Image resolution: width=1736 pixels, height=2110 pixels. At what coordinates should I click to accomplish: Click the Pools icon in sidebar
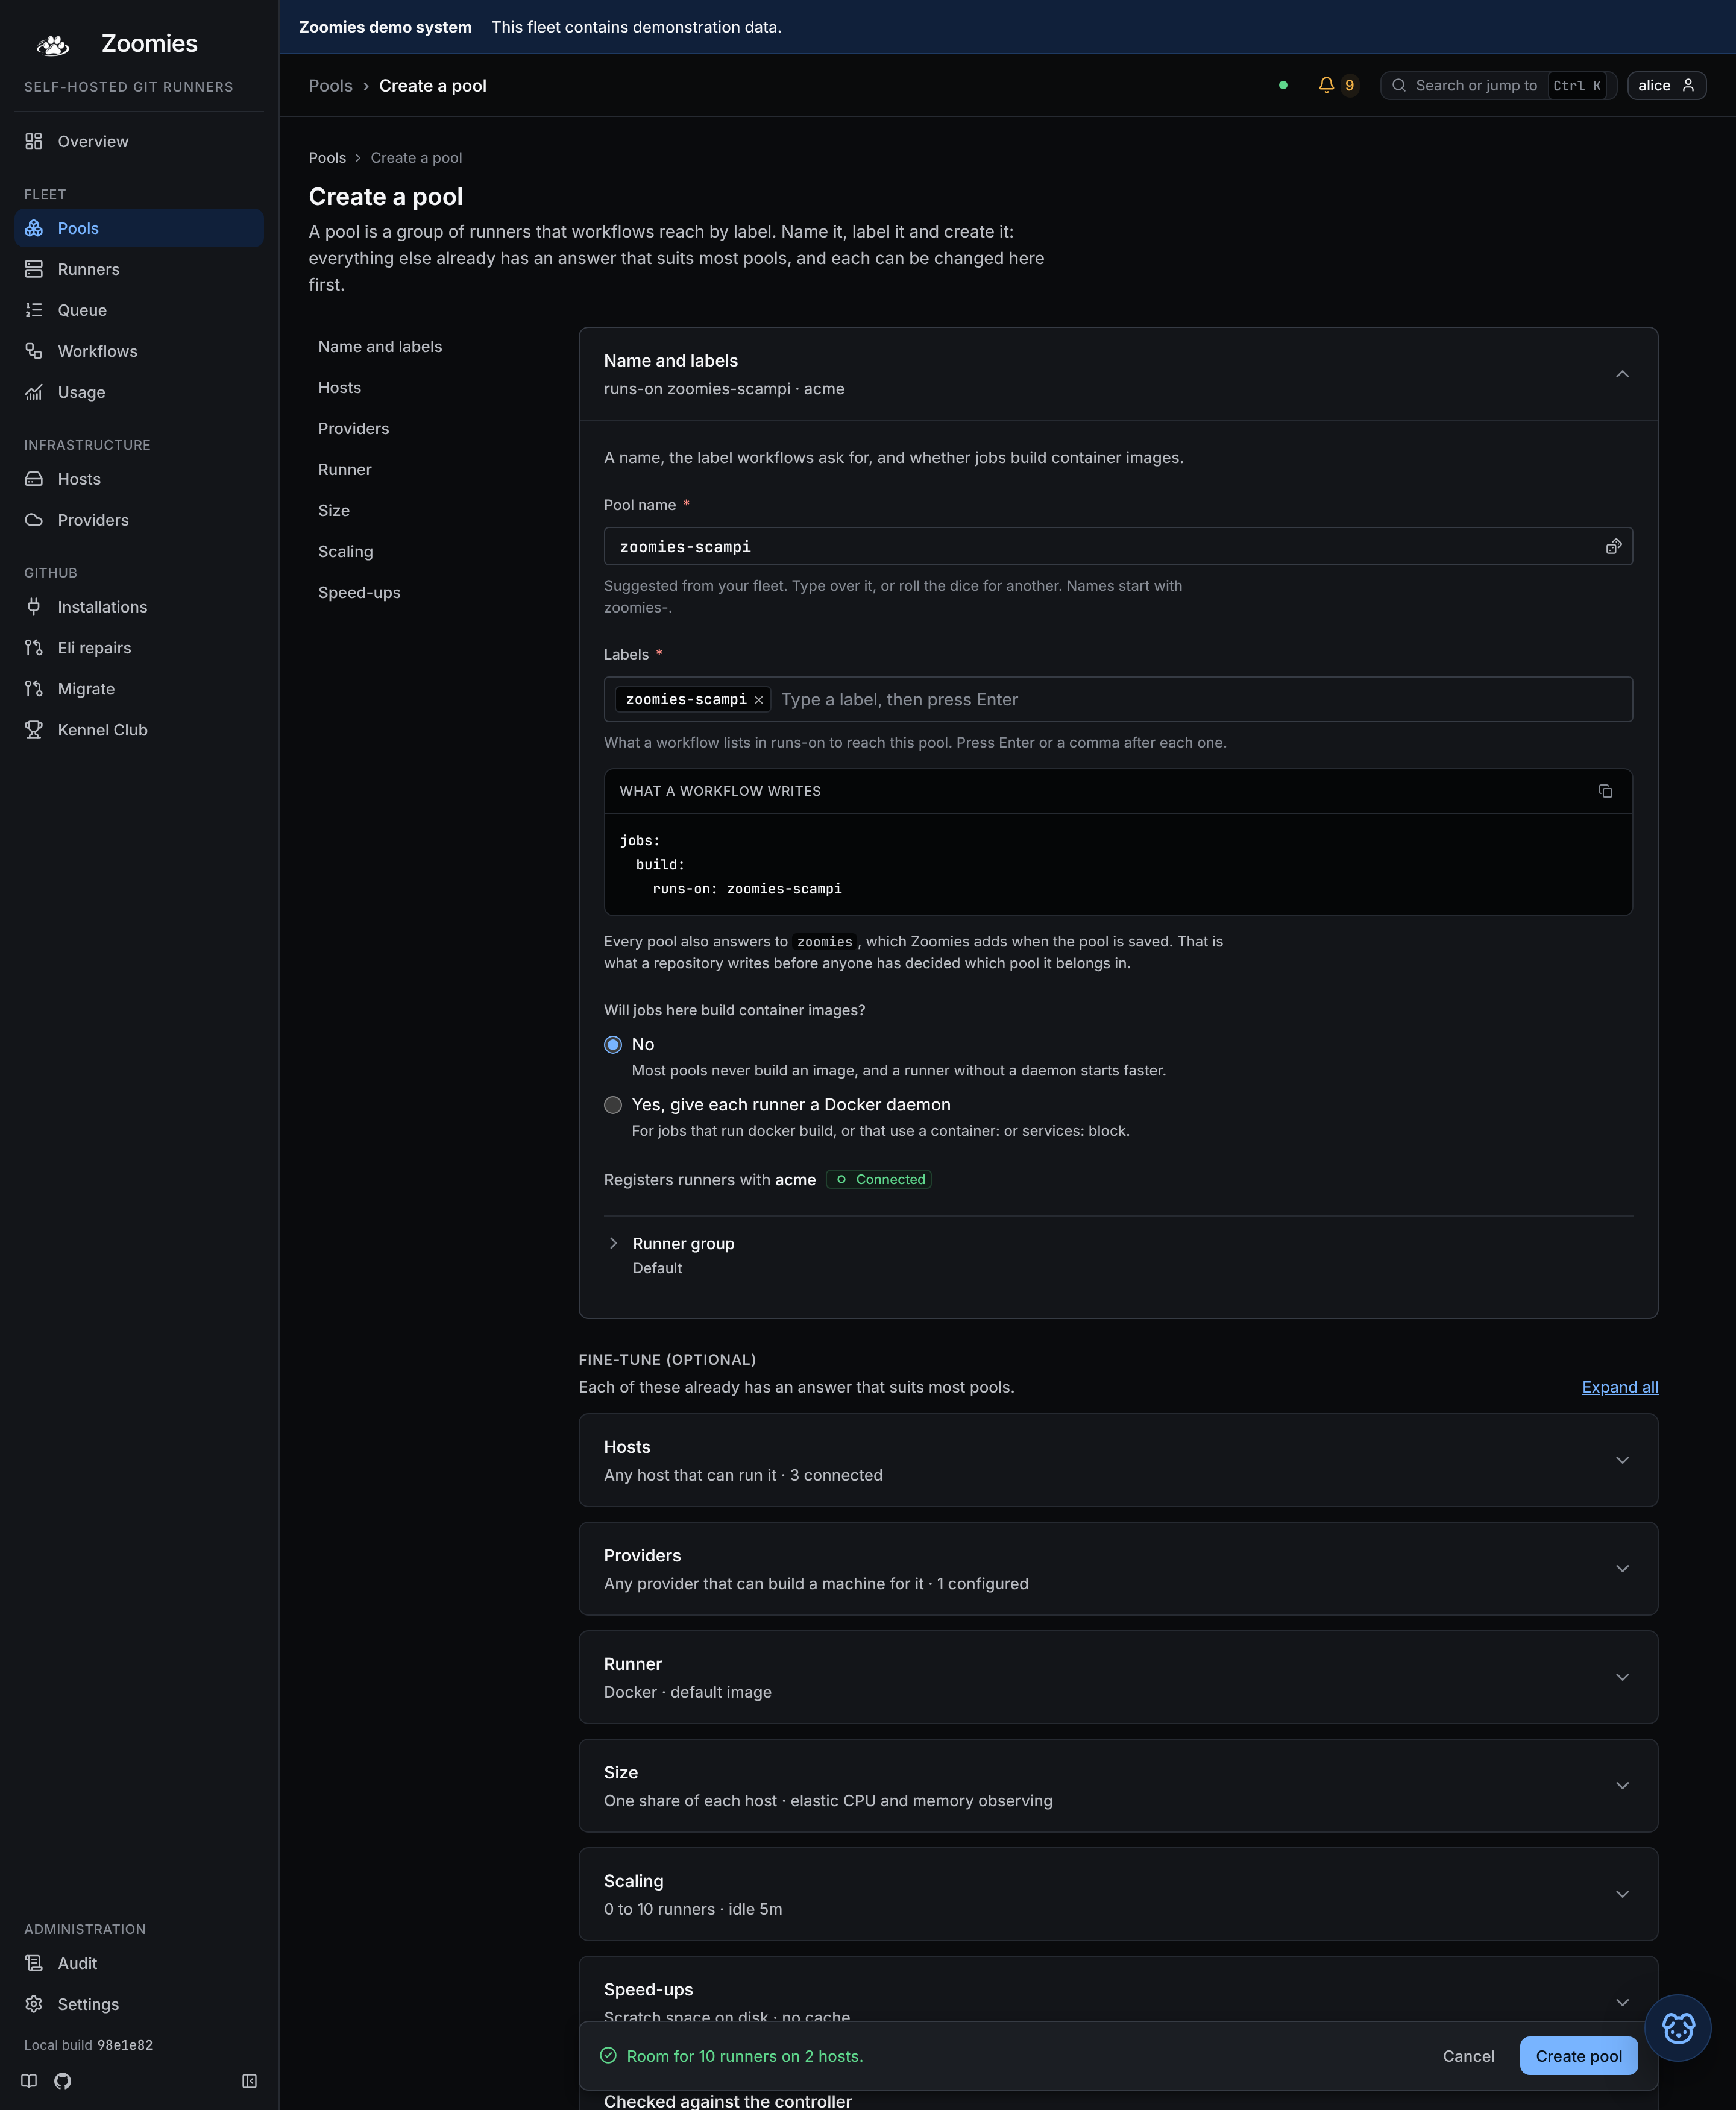coord(34,228)
